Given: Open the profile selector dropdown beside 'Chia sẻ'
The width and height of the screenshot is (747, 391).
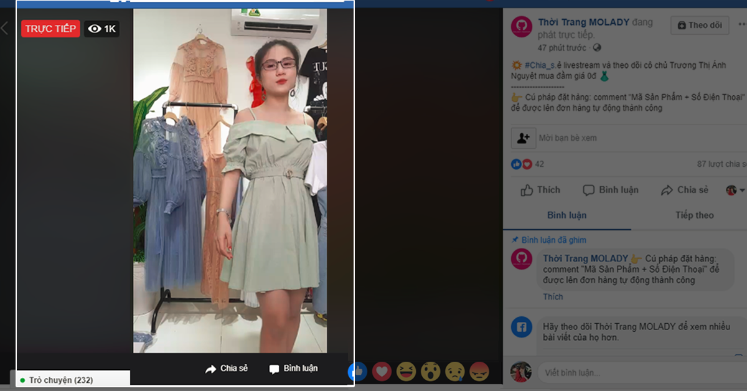Looking at the screenshot, I should pos(735,190).
